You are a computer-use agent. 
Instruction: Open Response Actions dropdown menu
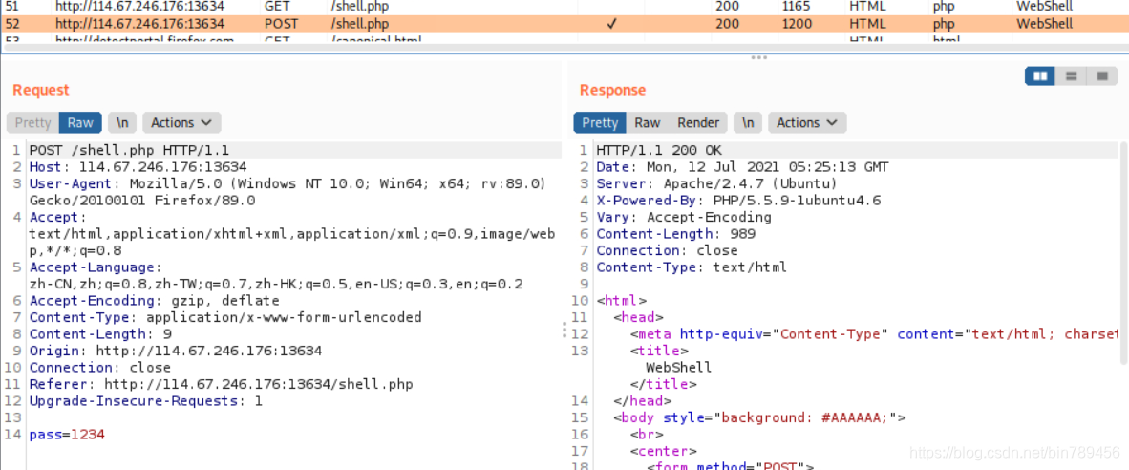click(807, 122)
